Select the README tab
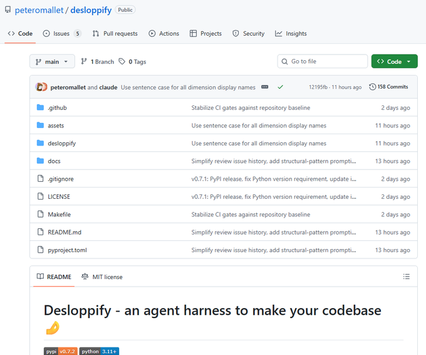This screenshot has width=426, height=355. pyautogui.click(x=54, y=277)
